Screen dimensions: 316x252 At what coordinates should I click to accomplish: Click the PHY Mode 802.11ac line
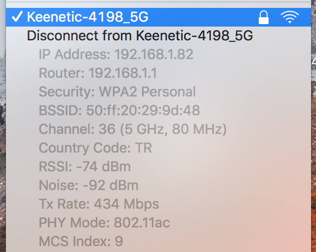[104, 222]
